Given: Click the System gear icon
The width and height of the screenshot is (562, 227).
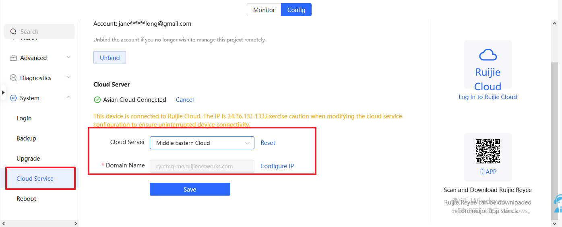Looking at the screenshot, I should point(13,98).
